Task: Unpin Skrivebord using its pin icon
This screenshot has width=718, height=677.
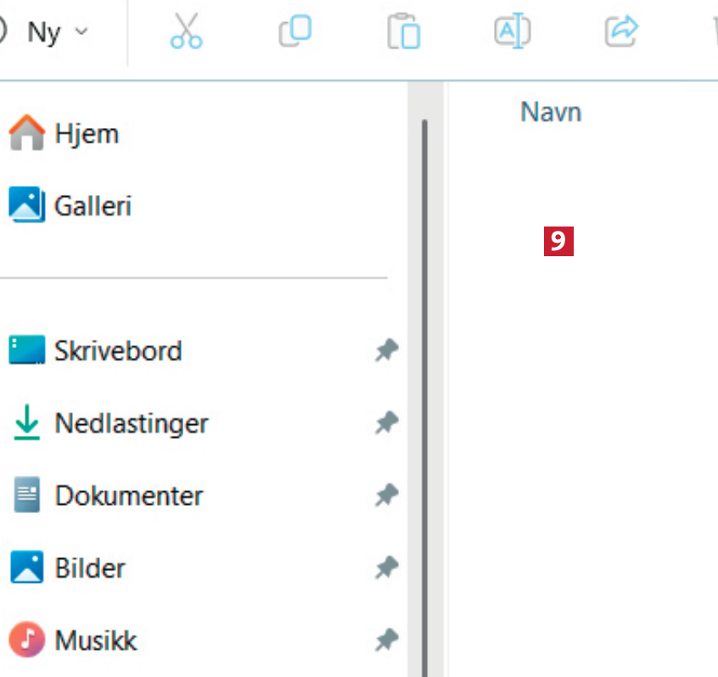Action: 387,350
